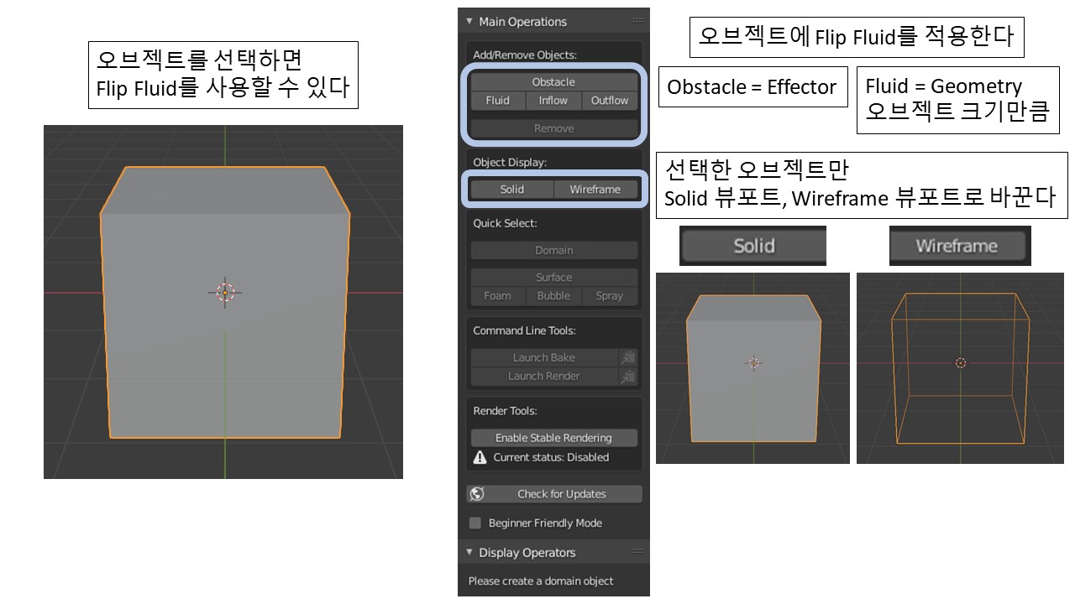The width and height of the screenshot is (1075, 604).
Task: Click Launch Render command line button
Action: pyautogui.click(x=543, y=376)
